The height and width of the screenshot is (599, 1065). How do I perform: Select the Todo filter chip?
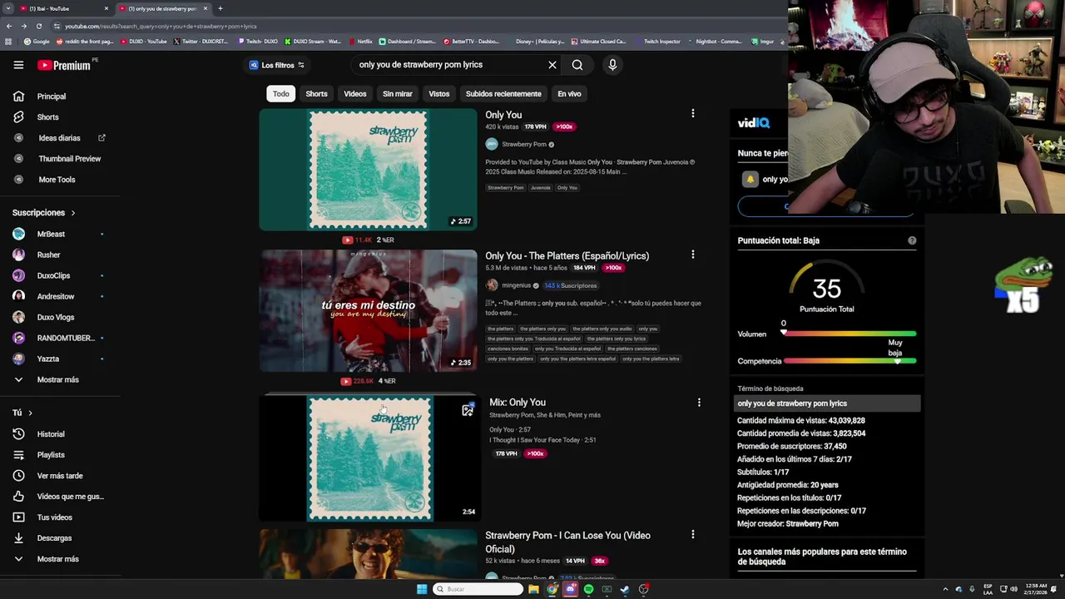pyautogui.click(x=281, y=94)
